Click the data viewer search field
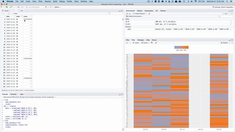Viewport: 235px width, 132px height. click(116, 14)
